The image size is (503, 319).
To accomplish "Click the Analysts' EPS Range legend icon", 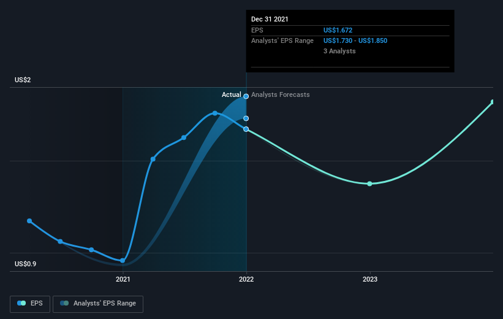I will [x=64, y=303].
